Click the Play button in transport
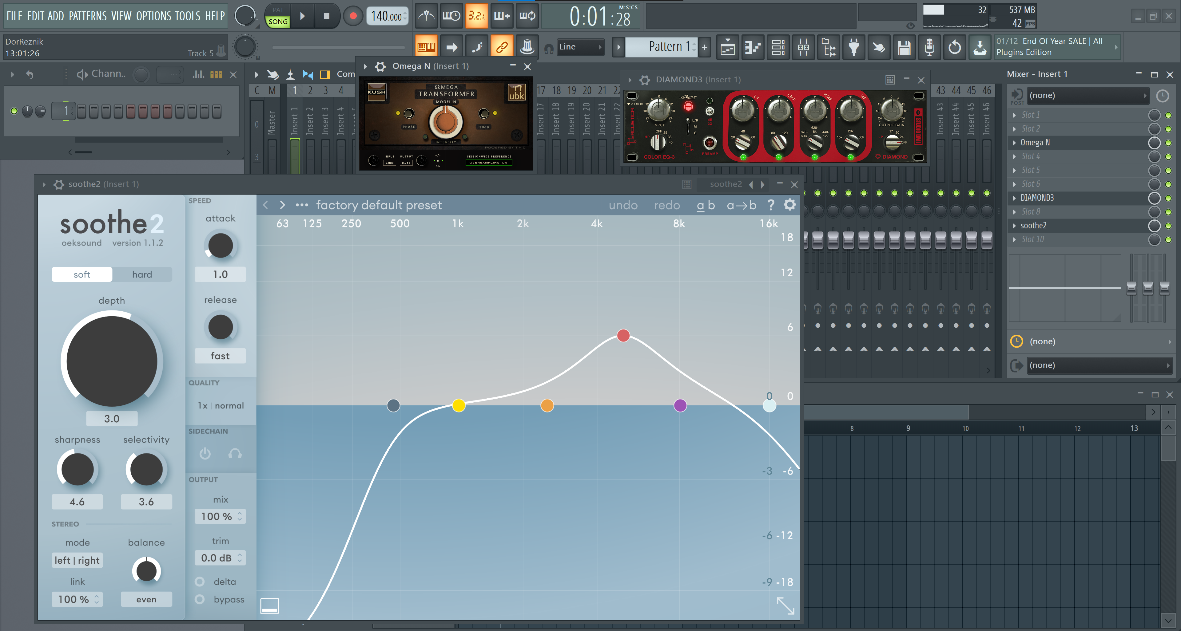This screenshot has height=631, width=1181. 303,16
